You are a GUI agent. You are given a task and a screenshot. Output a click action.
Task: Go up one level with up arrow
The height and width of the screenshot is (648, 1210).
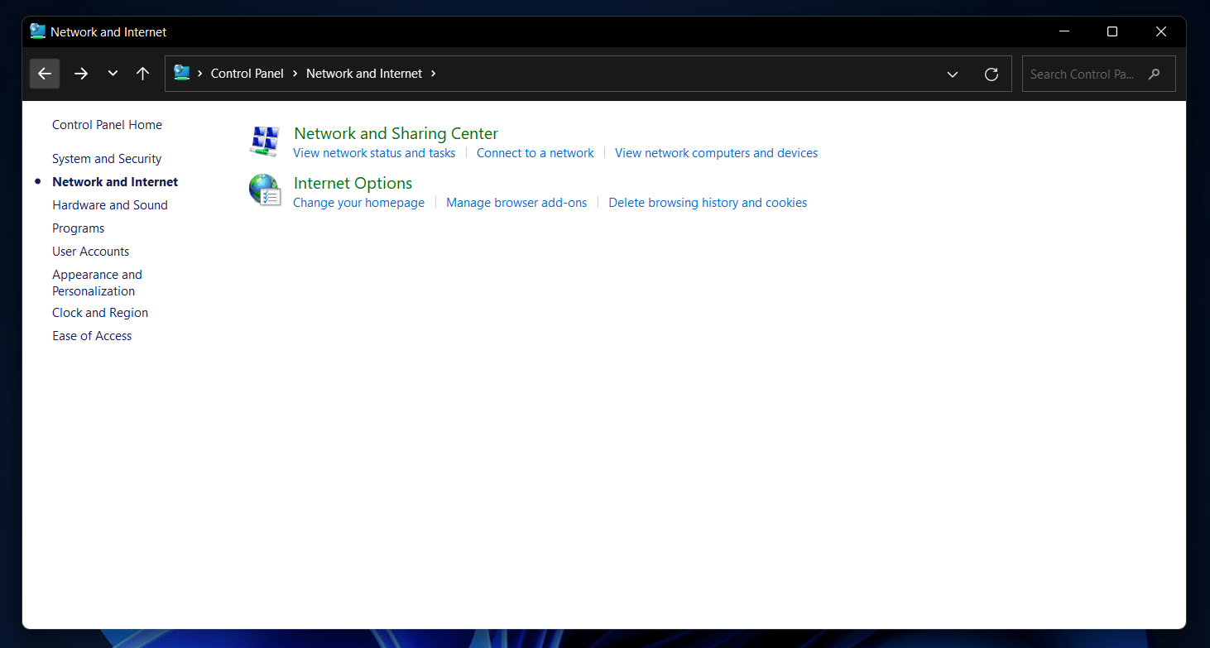click(142, 74)
